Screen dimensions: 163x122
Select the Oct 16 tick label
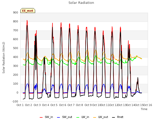tap(148, 105)
